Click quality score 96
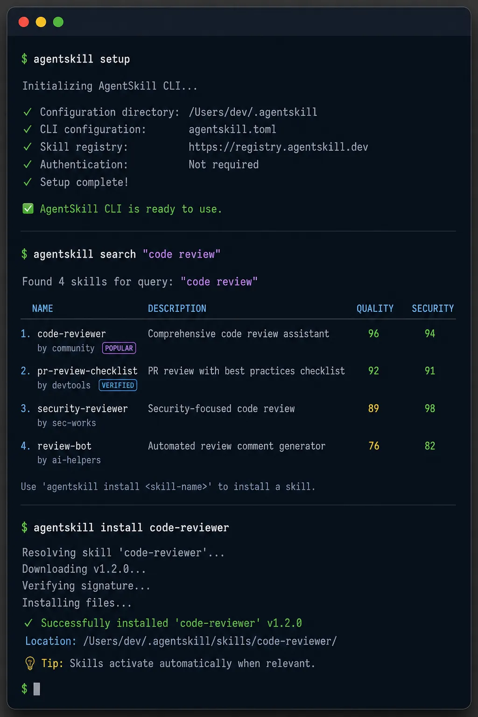This screenshot has height=717, width=478. [373, 334]
